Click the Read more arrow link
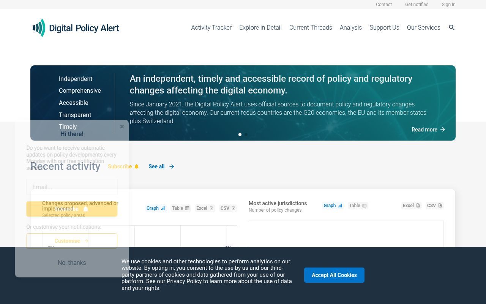The image size is (486, 304). click(428, 130)
